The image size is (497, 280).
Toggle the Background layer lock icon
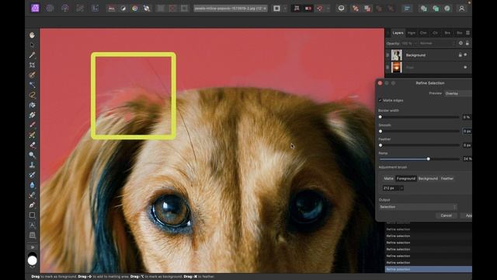tap(460, 55)
